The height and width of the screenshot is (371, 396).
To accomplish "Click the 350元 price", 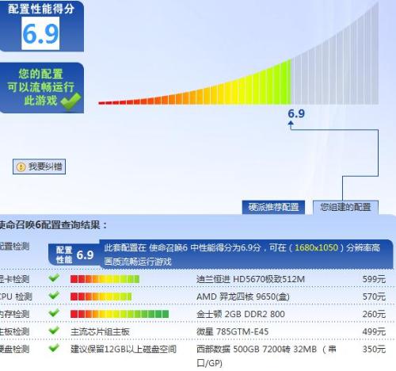I will coord(374,349).
